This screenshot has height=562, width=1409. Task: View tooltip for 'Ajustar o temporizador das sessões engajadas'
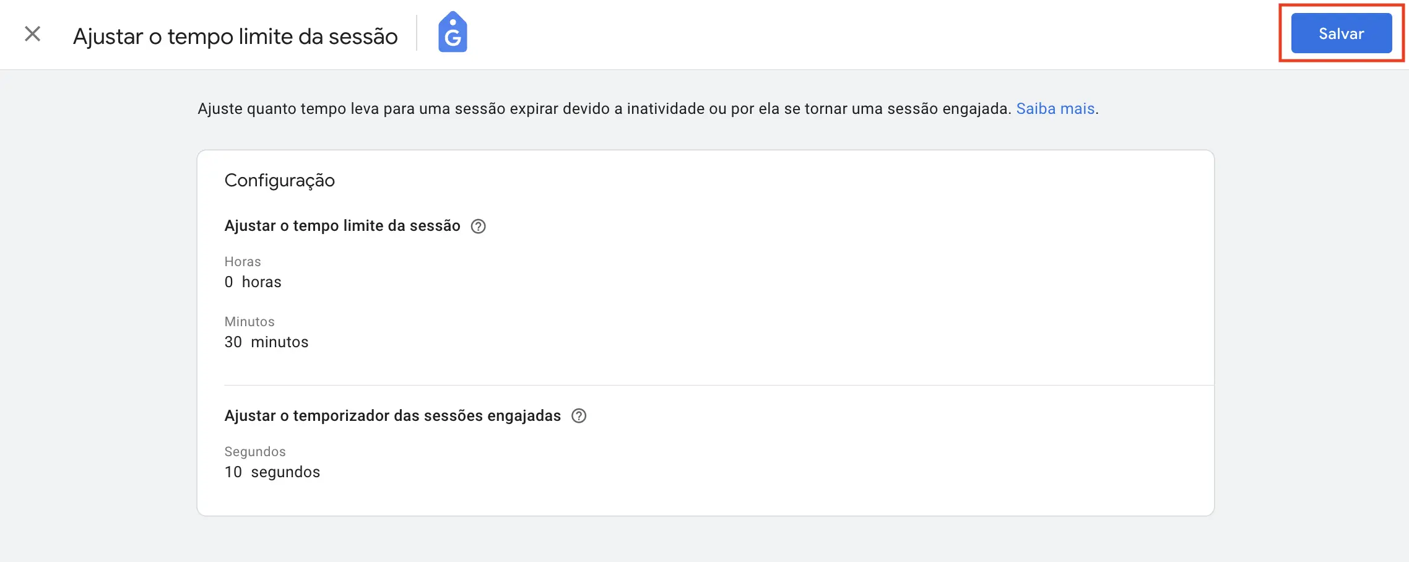click(579, 416)
